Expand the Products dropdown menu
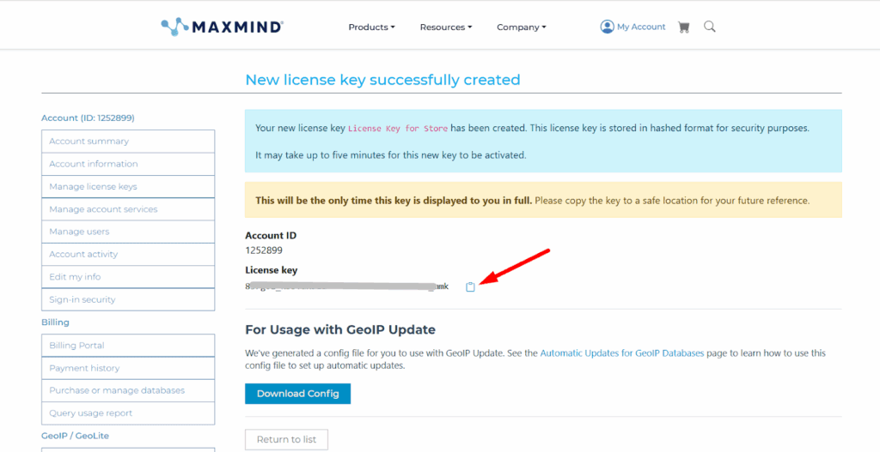This screenshot has height=452, width=880. (371, 27)
